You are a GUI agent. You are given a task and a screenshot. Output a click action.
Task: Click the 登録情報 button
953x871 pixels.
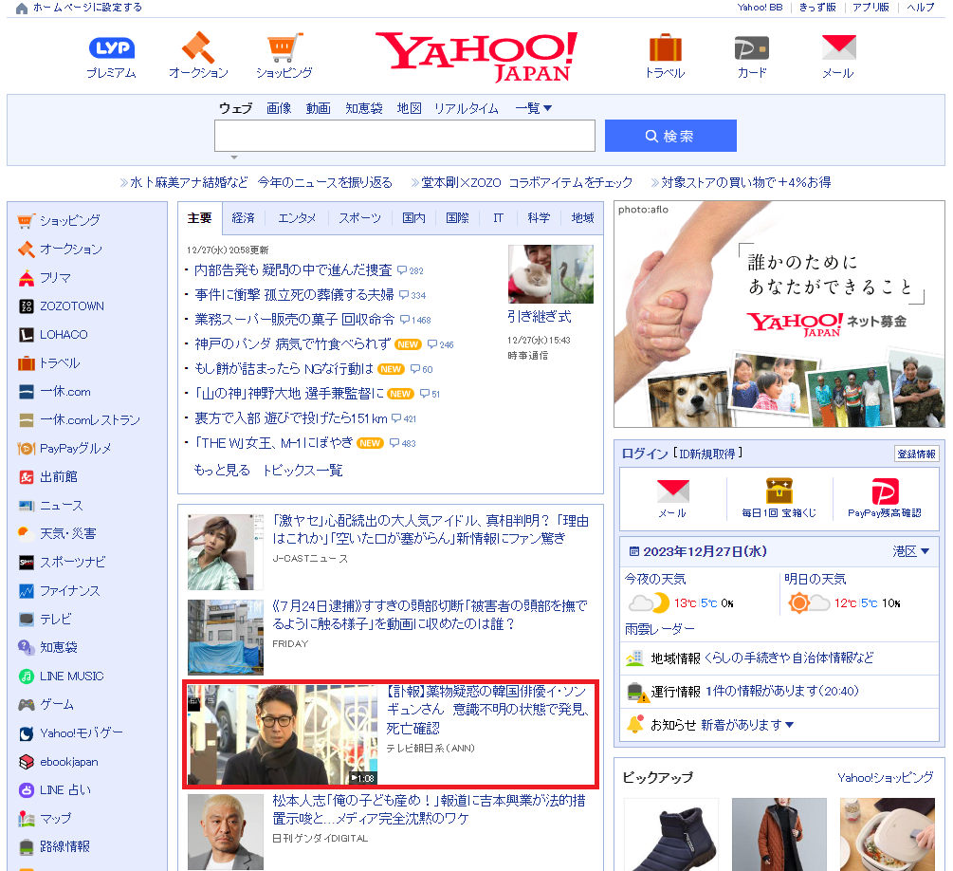917,454
